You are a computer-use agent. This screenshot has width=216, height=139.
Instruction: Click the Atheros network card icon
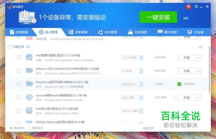coord(29,71)
